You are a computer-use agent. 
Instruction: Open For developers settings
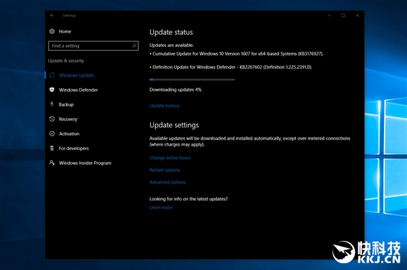[74, 149]
